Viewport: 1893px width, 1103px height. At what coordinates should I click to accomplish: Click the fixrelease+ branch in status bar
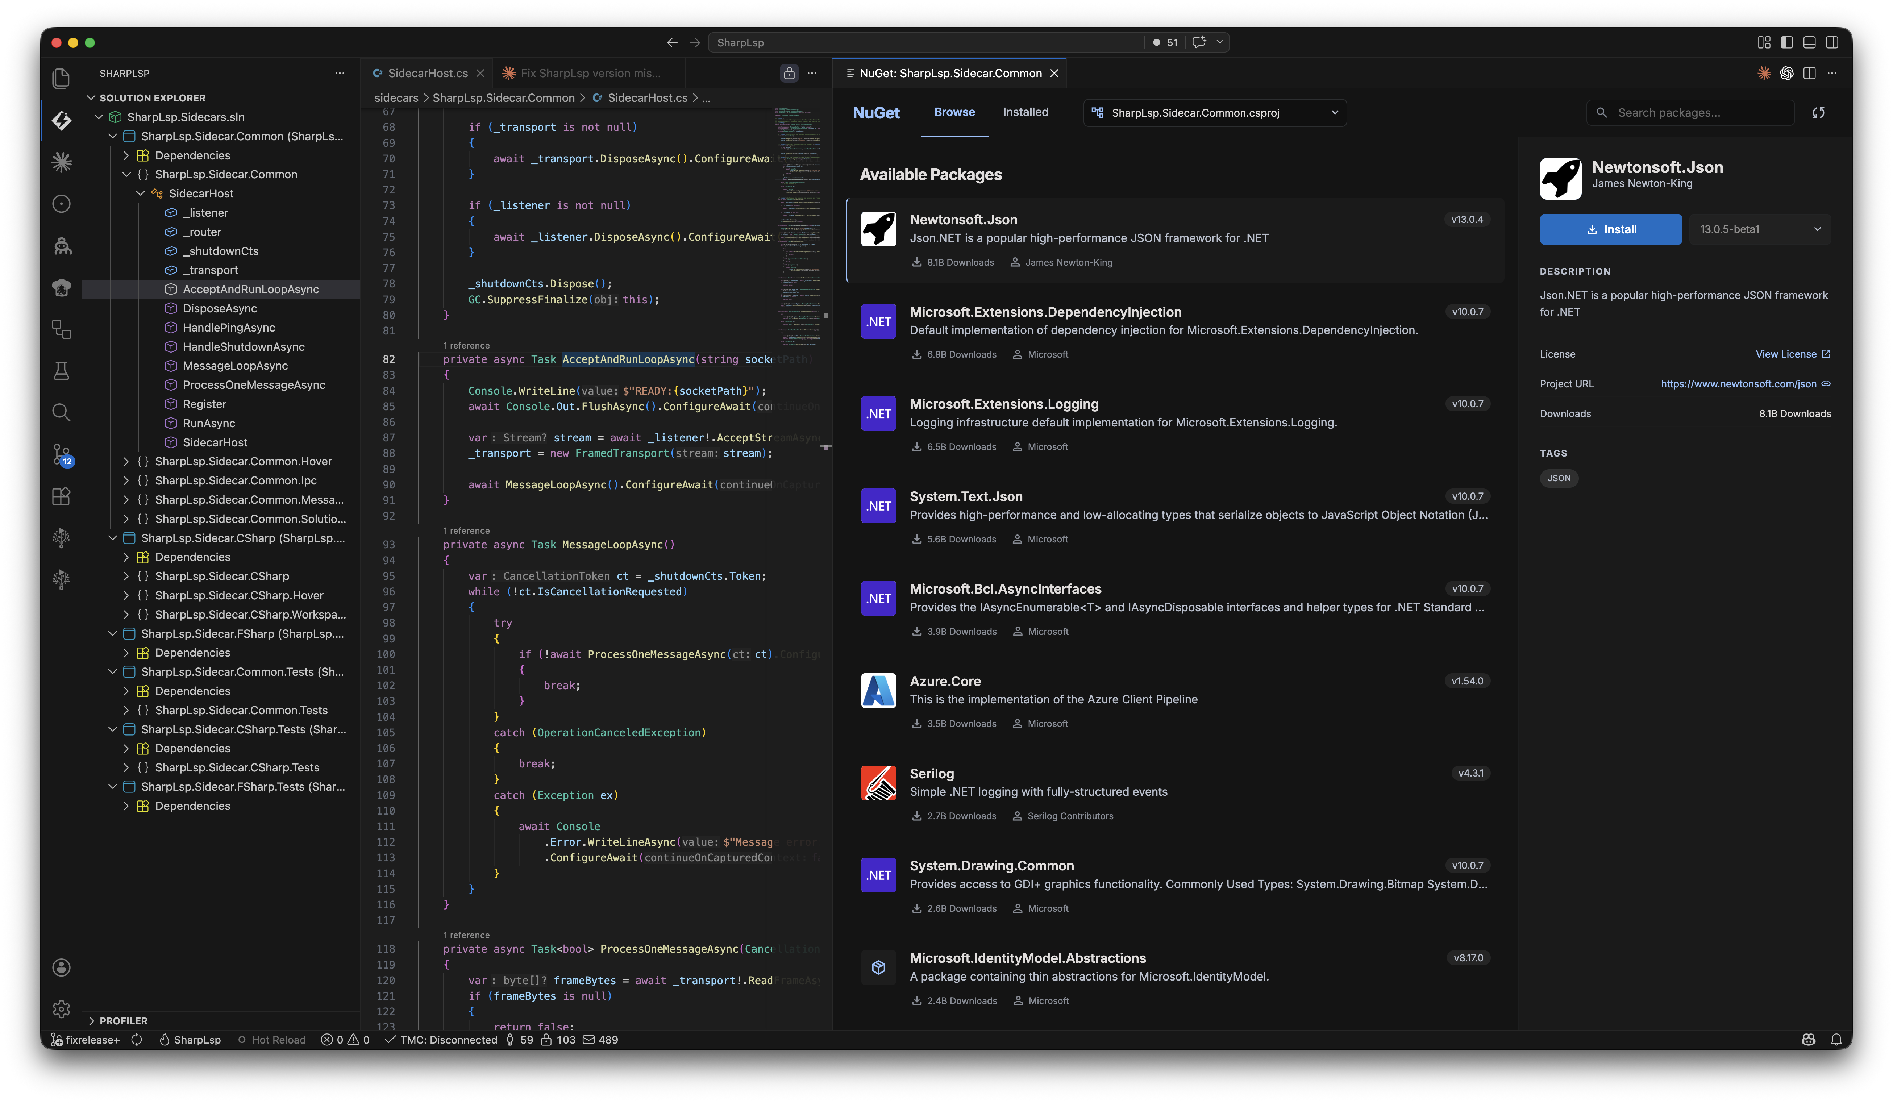click(x=86, y=1040)
